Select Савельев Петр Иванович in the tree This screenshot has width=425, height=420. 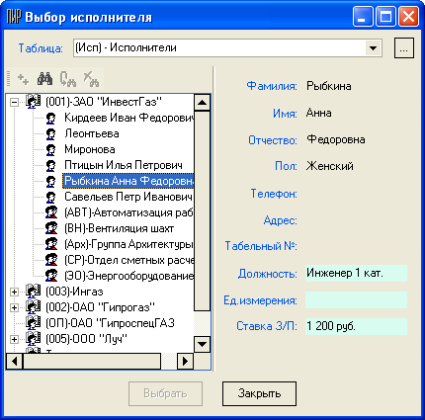(x=128, y=197)
